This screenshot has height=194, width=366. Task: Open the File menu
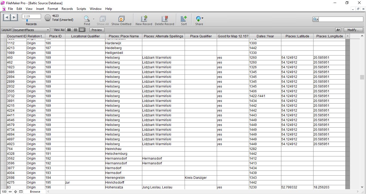tap(10, 9)
